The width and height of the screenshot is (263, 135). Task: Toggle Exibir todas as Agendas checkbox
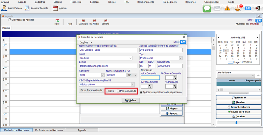pos(10,20)
